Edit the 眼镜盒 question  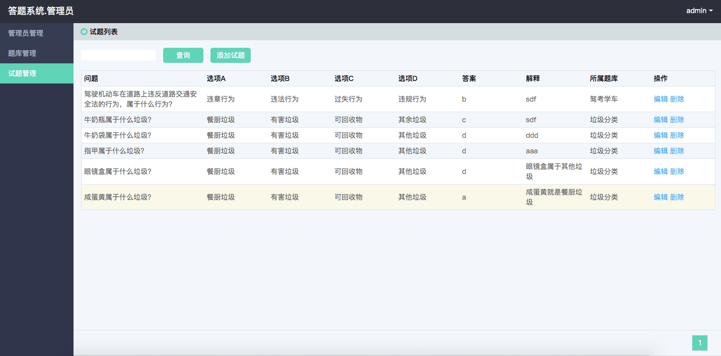pos(660,171)
